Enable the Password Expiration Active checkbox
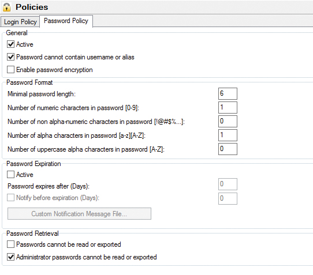Viewport: 313px width, 275px height. [10, 174]
